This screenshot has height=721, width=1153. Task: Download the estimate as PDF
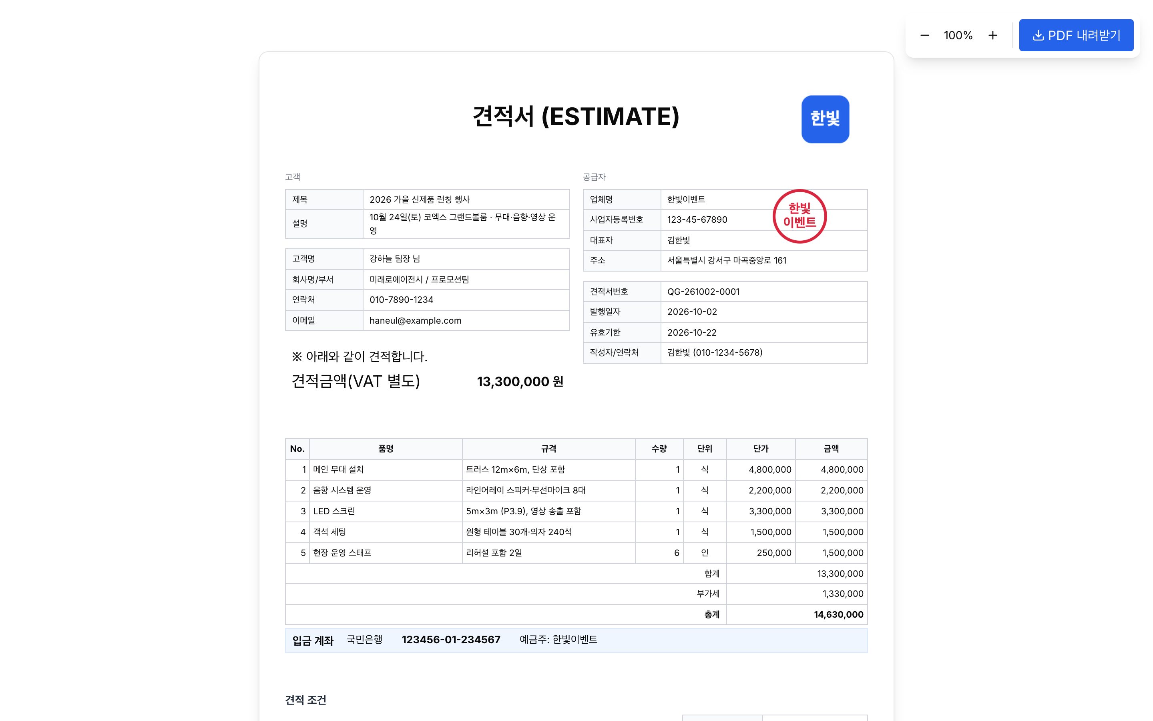[1076, 35]
